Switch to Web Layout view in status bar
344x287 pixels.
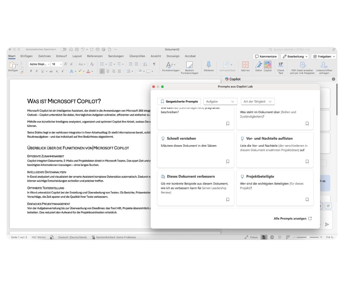coord(272,237)
